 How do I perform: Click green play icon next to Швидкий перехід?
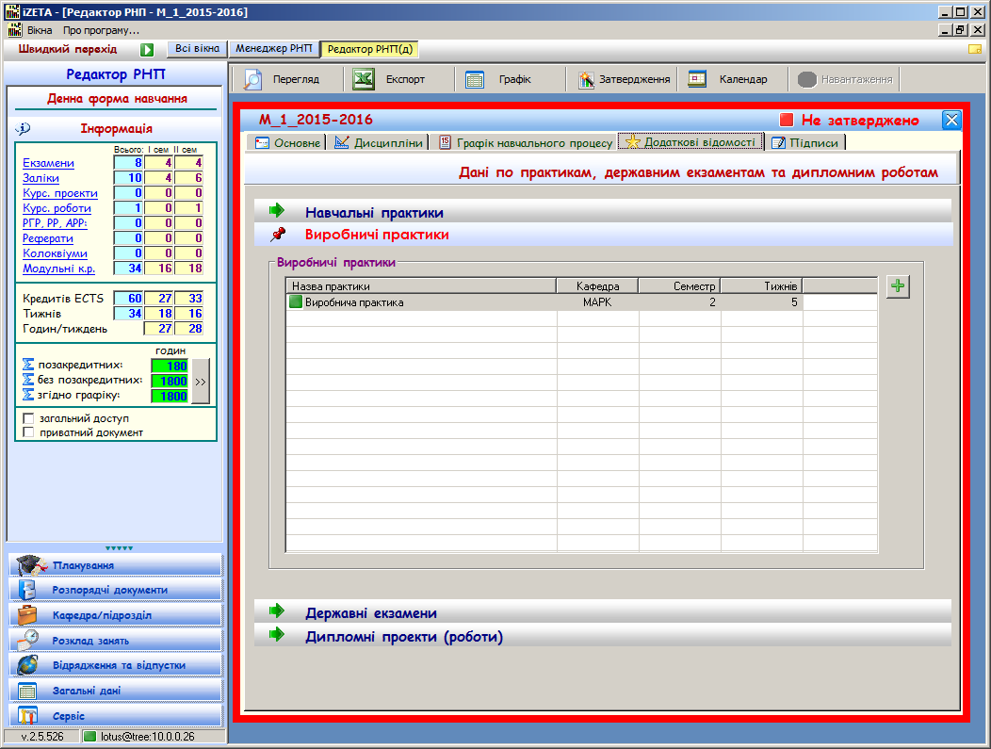tap(147, 49)
